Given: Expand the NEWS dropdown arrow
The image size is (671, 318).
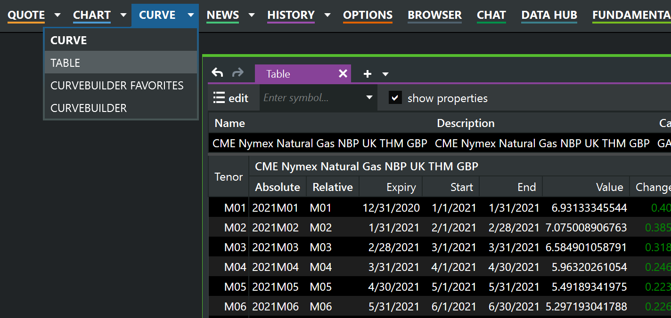Looking at the screenshot, I should (x=252, y=15).
